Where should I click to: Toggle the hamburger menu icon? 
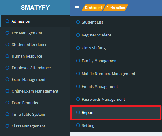[77, 8]
